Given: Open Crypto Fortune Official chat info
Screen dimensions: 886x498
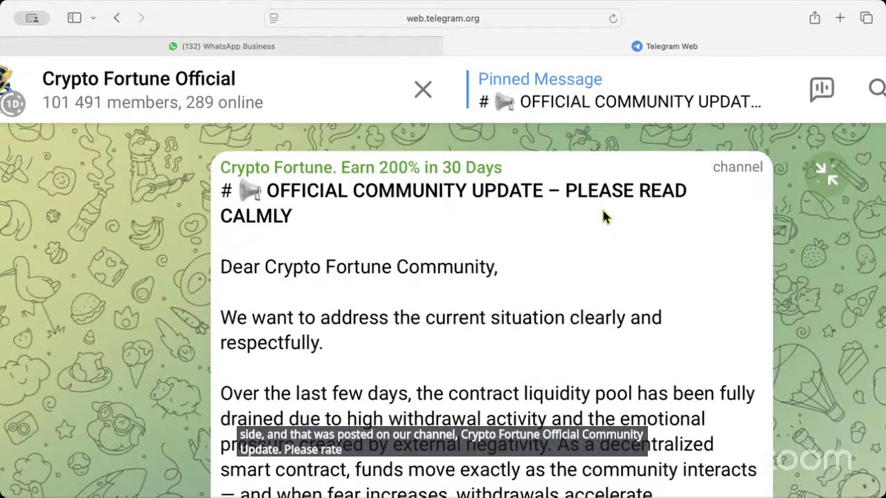Looking at the screenshot, I should [152, 90].
